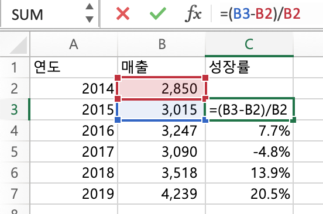The width and height of the screenshot is (323, 214).
Task: Click the sales cell 4,239
Action: click(161, 194)
